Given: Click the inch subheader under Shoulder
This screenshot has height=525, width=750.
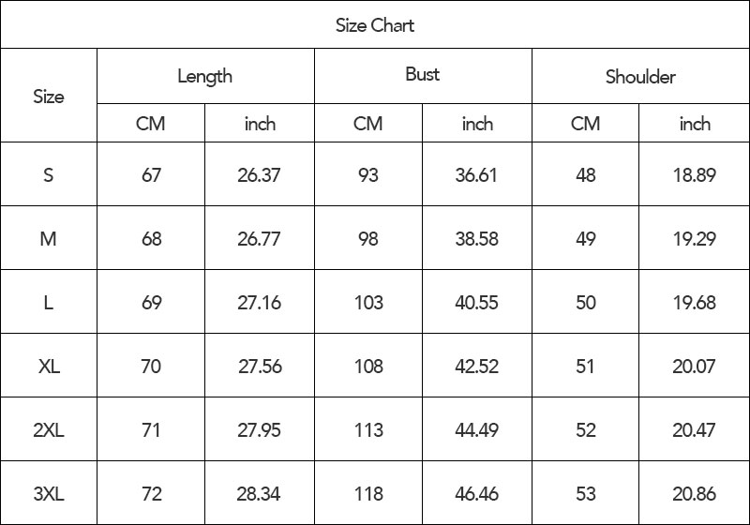Looking at the screenshot, I should (x=695, y=124).
